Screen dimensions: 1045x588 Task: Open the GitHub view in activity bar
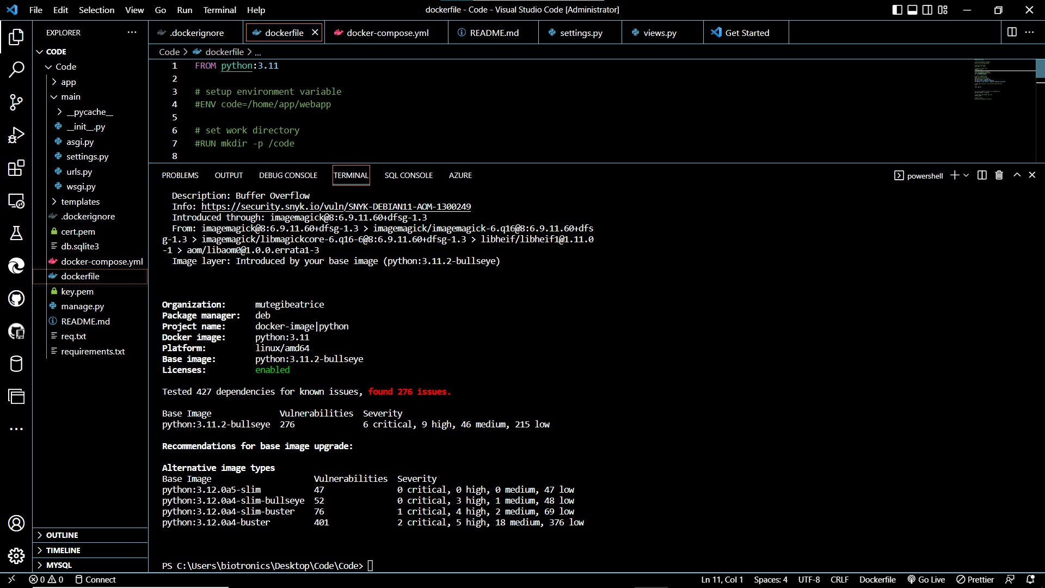tap(16, 298)
